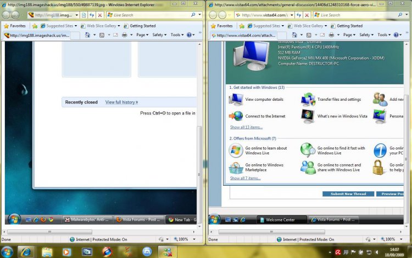Select the vistax64.com/attach tab
Image resolution: width=412 pixels, height=258 pixels.
244,35
